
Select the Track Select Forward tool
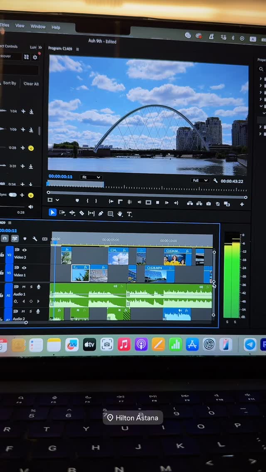(62, 213)
